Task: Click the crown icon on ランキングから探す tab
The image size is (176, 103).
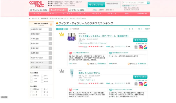Action: 31,10
